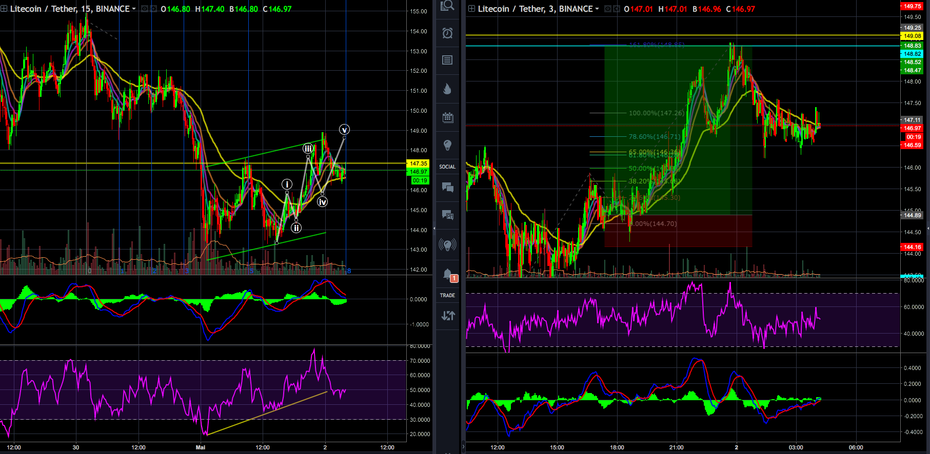Screen dimensions: 930x454
Task: Select Elliott wave label (iv) on left chart
Action: (x=322, y=202)
